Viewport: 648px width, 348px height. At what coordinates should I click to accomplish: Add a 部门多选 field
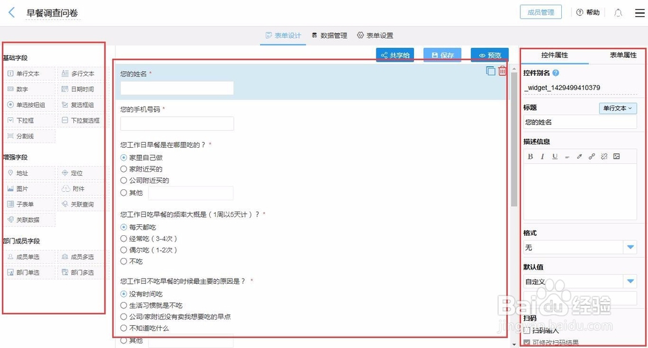tap(82, 273)
